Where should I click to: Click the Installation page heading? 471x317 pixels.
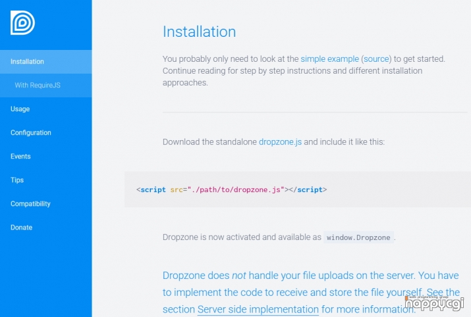click(199, 32)
